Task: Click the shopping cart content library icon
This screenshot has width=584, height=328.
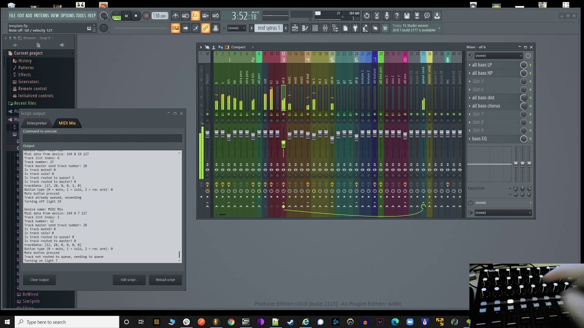Action: 385,28
